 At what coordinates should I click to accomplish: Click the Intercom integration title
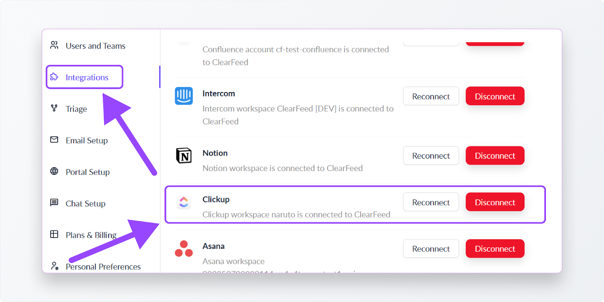click(219, 93)
